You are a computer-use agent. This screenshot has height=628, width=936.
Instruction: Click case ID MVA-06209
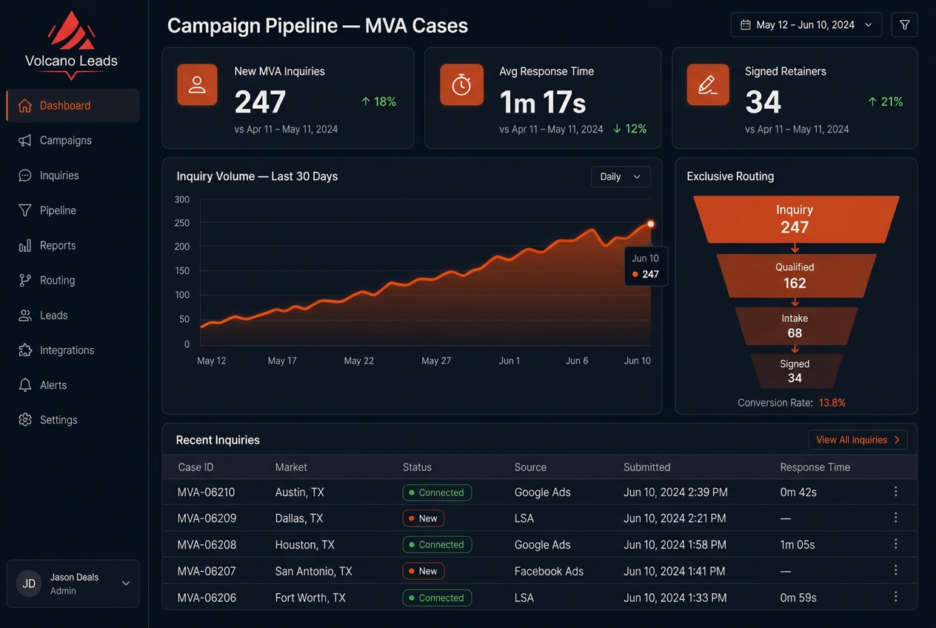207,518
